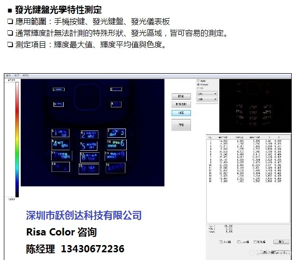Select the Manual radio button
Viewport: 297px width, 260px height.
point(199,84)
